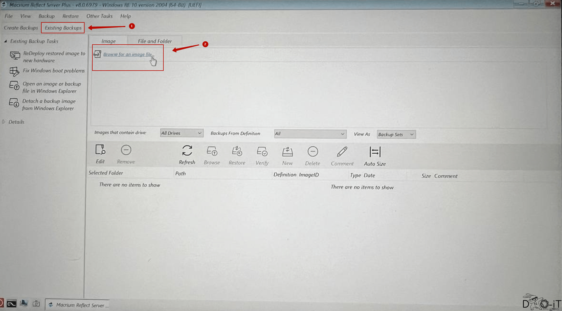Screen dimensions: 562x311
Task: Open the Backups From Definition dropdown
Action: click(x=310, y=134)
